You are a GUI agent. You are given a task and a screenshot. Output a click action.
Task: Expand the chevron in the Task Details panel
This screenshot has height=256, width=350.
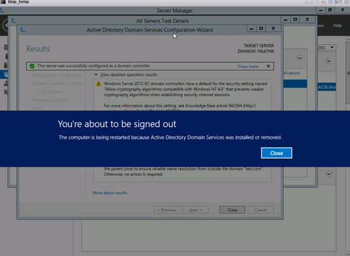[299, 58]
